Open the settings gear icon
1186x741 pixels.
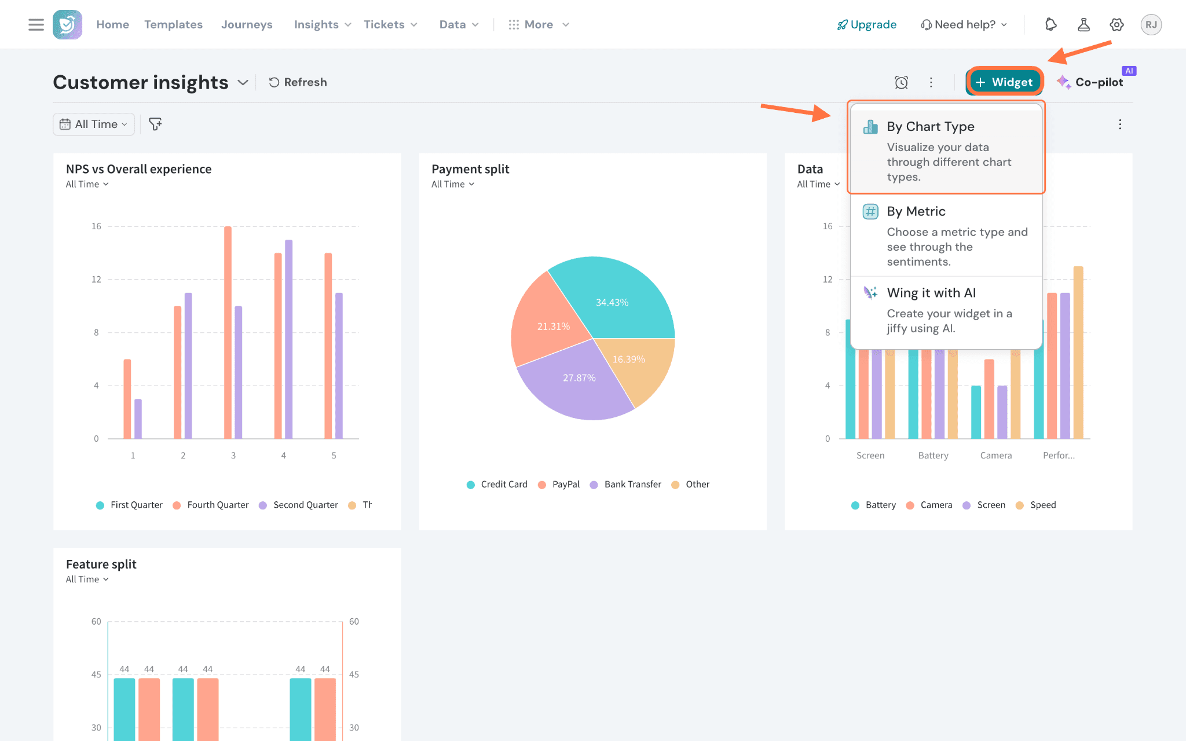[x=1117, y=24]
